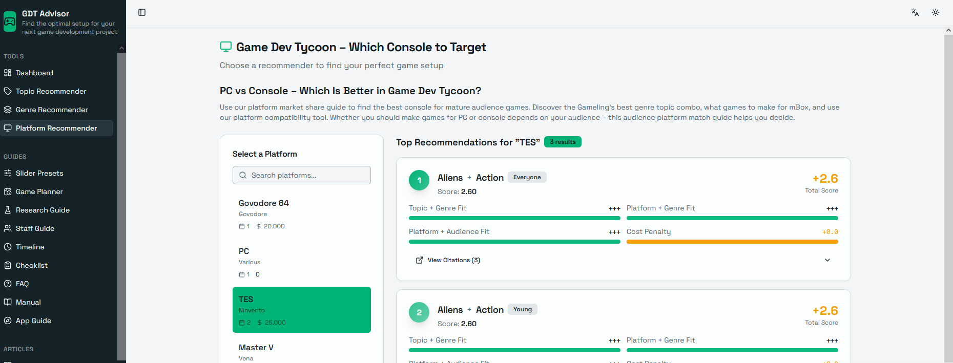Click the Genre Recommender layers icon
This screenshot has height=363, width=953.
[8, 110]
